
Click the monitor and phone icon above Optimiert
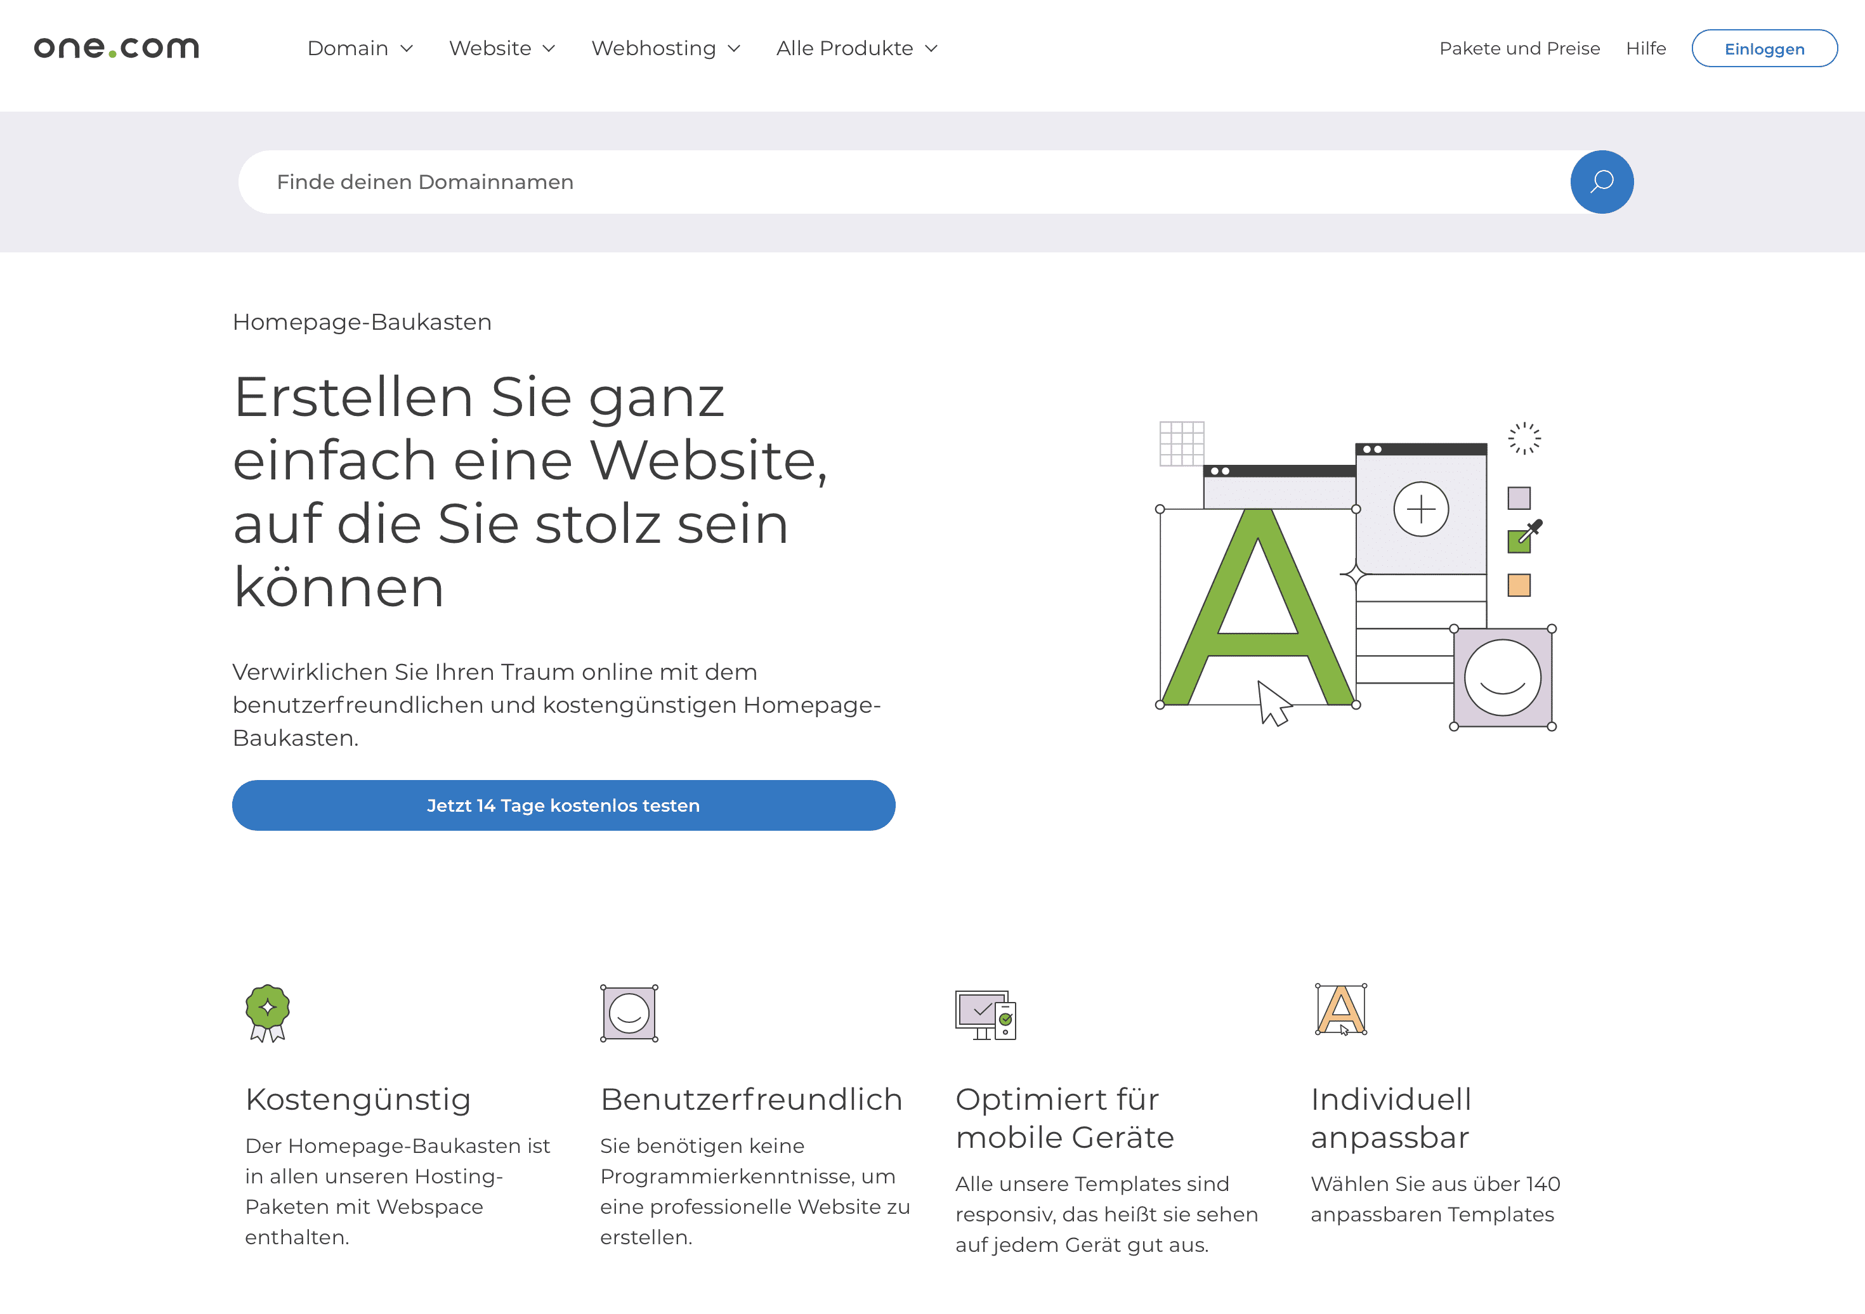click(985, 1014)
